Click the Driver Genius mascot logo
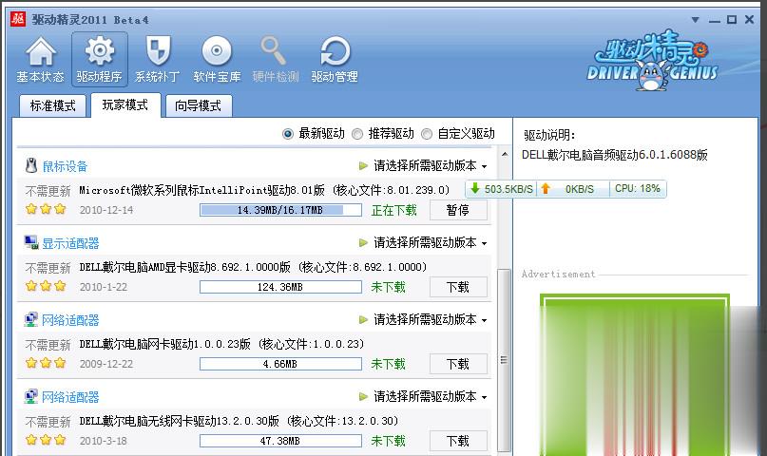This screenshot has width=767, height=456. pyautogui.click(x=653, y=61)
